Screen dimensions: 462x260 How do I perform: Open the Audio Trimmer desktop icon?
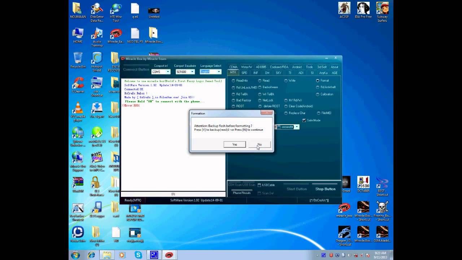(x=97, y=37)
